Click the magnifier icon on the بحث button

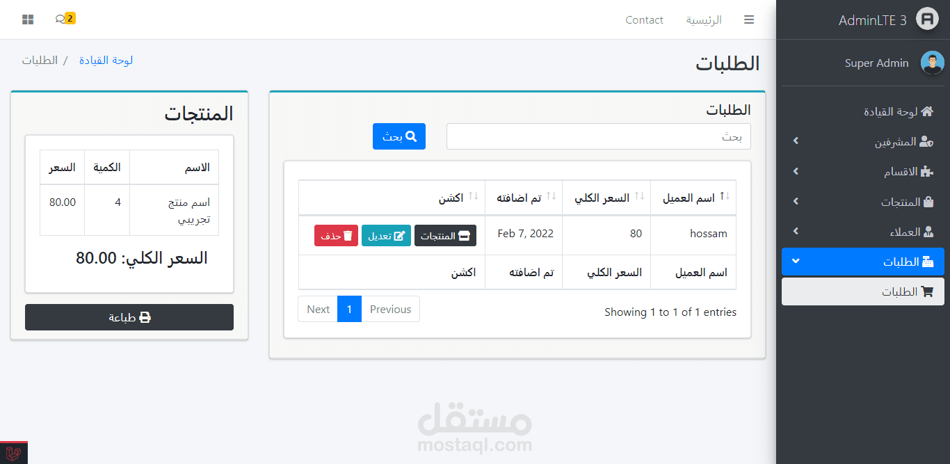coord(410,136)
